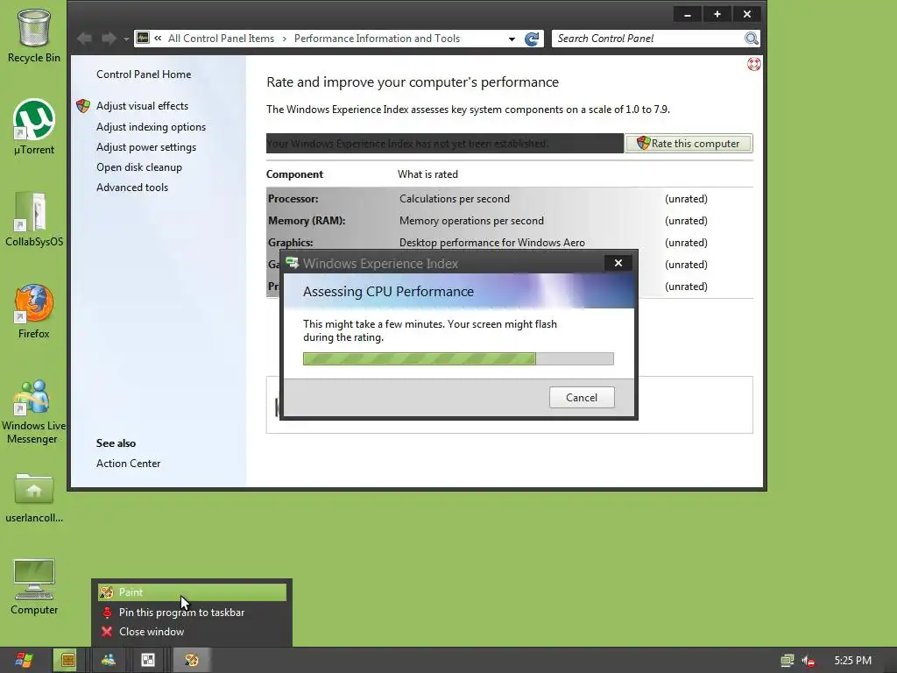Viewport: 897px width, 673px height.
Task: Open the muted volume tray icon
Action: (x=809, y=661)
